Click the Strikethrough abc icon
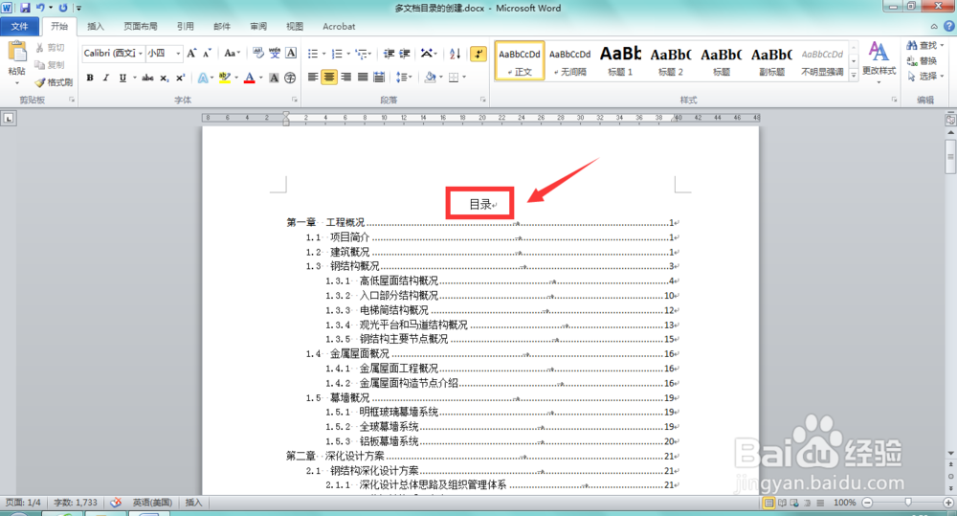 [147, 78]
